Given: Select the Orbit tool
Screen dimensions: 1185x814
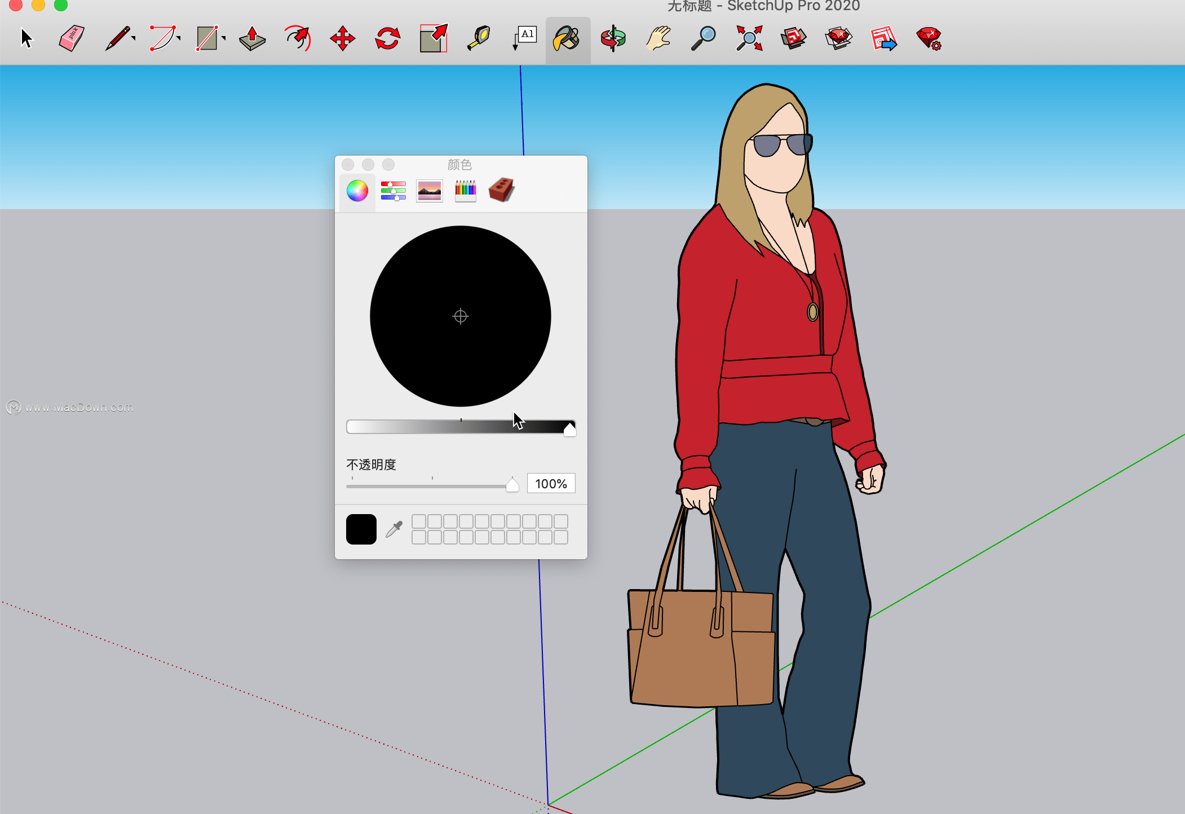Looking at the screenshot, I should 613,39.
